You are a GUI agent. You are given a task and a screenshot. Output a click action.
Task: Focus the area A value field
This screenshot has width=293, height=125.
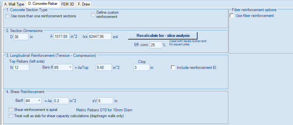(61, 37)
